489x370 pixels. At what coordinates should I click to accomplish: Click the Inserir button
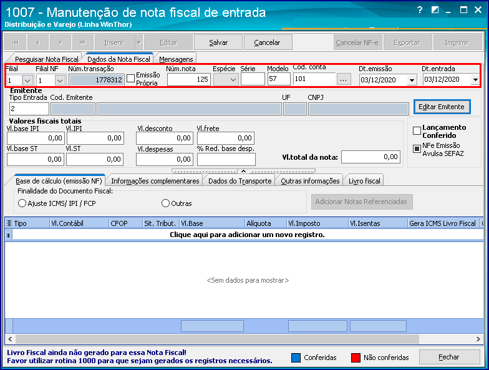click(x=115, y=42)
